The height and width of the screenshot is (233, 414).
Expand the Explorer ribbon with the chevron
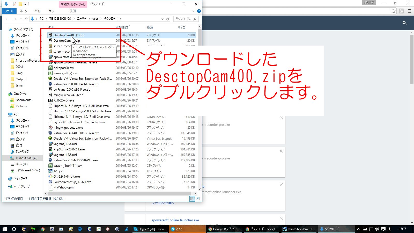[x=193, y=11]
